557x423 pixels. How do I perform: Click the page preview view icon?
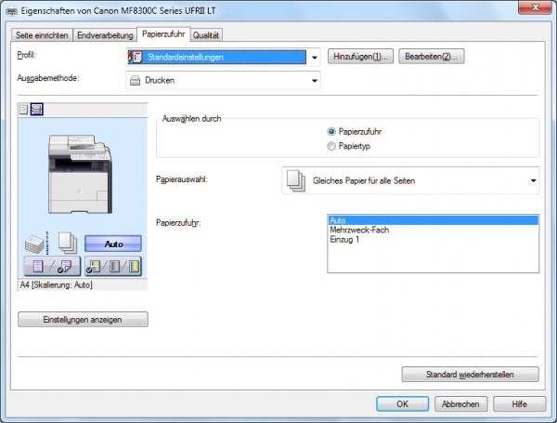pos(24,110)
